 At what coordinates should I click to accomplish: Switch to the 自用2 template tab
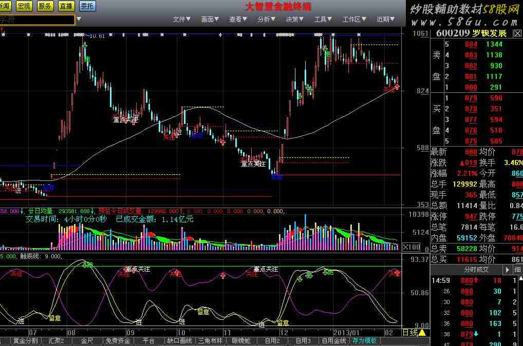tap(272, 341)
